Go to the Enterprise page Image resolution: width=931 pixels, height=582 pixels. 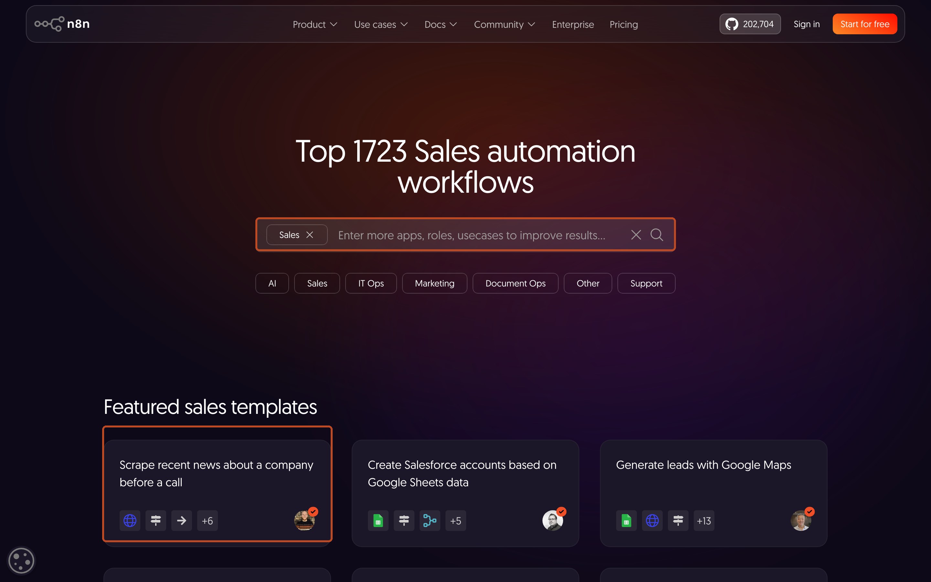pyautogui.click(x=573, y=24)
